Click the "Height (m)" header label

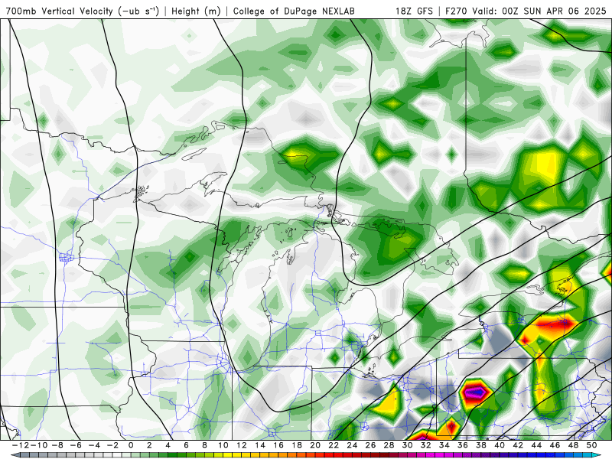tap(196, 11)
